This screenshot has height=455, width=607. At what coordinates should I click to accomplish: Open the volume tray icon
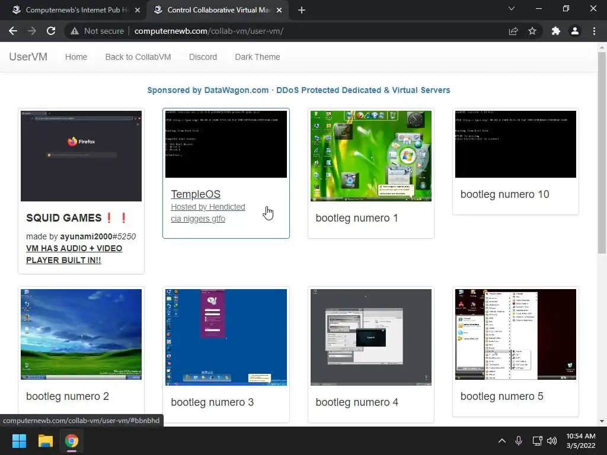point(552,441)
